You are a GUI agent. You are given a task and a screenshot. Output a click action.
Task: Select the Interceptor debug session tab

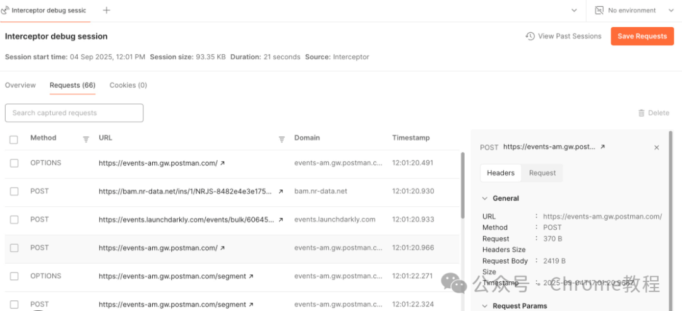(45, 11)
